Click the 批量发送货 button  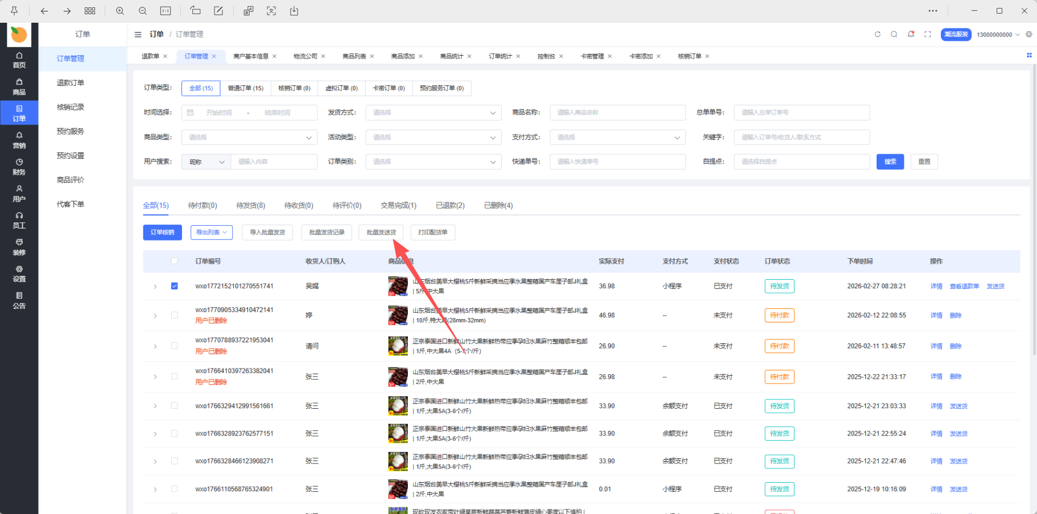tap(381, 232)
